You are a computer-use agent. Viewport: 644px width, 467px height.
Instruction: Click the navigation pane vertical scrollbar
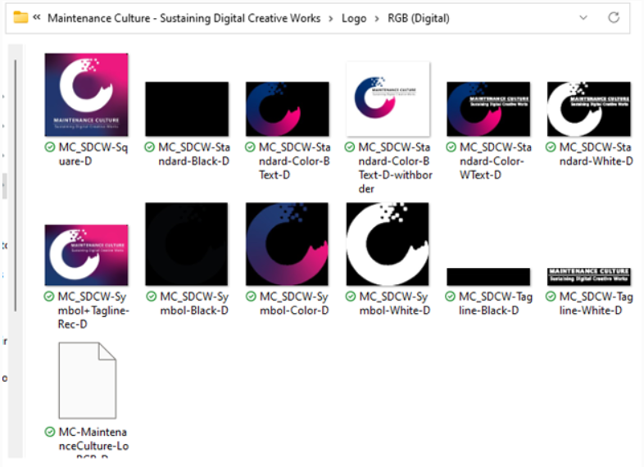click(16, 185)
